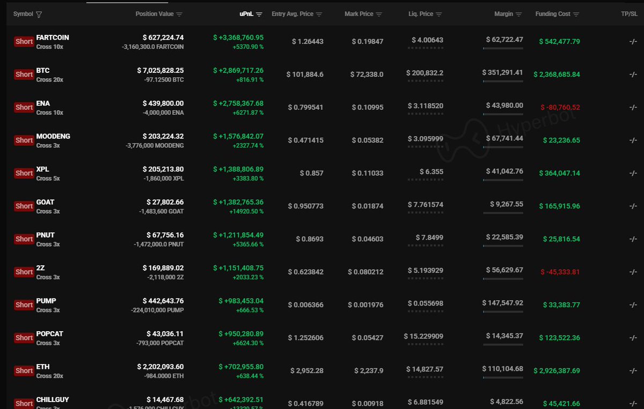Screen dimensions: 644x409
Task: Click PUMP position size -224,010,000 PUMP
Action: coord(157,310)
